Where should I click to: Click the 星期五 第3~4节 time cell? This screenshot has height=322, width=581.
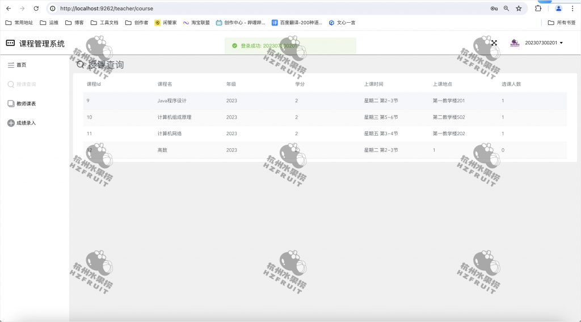tap(381, 133)
